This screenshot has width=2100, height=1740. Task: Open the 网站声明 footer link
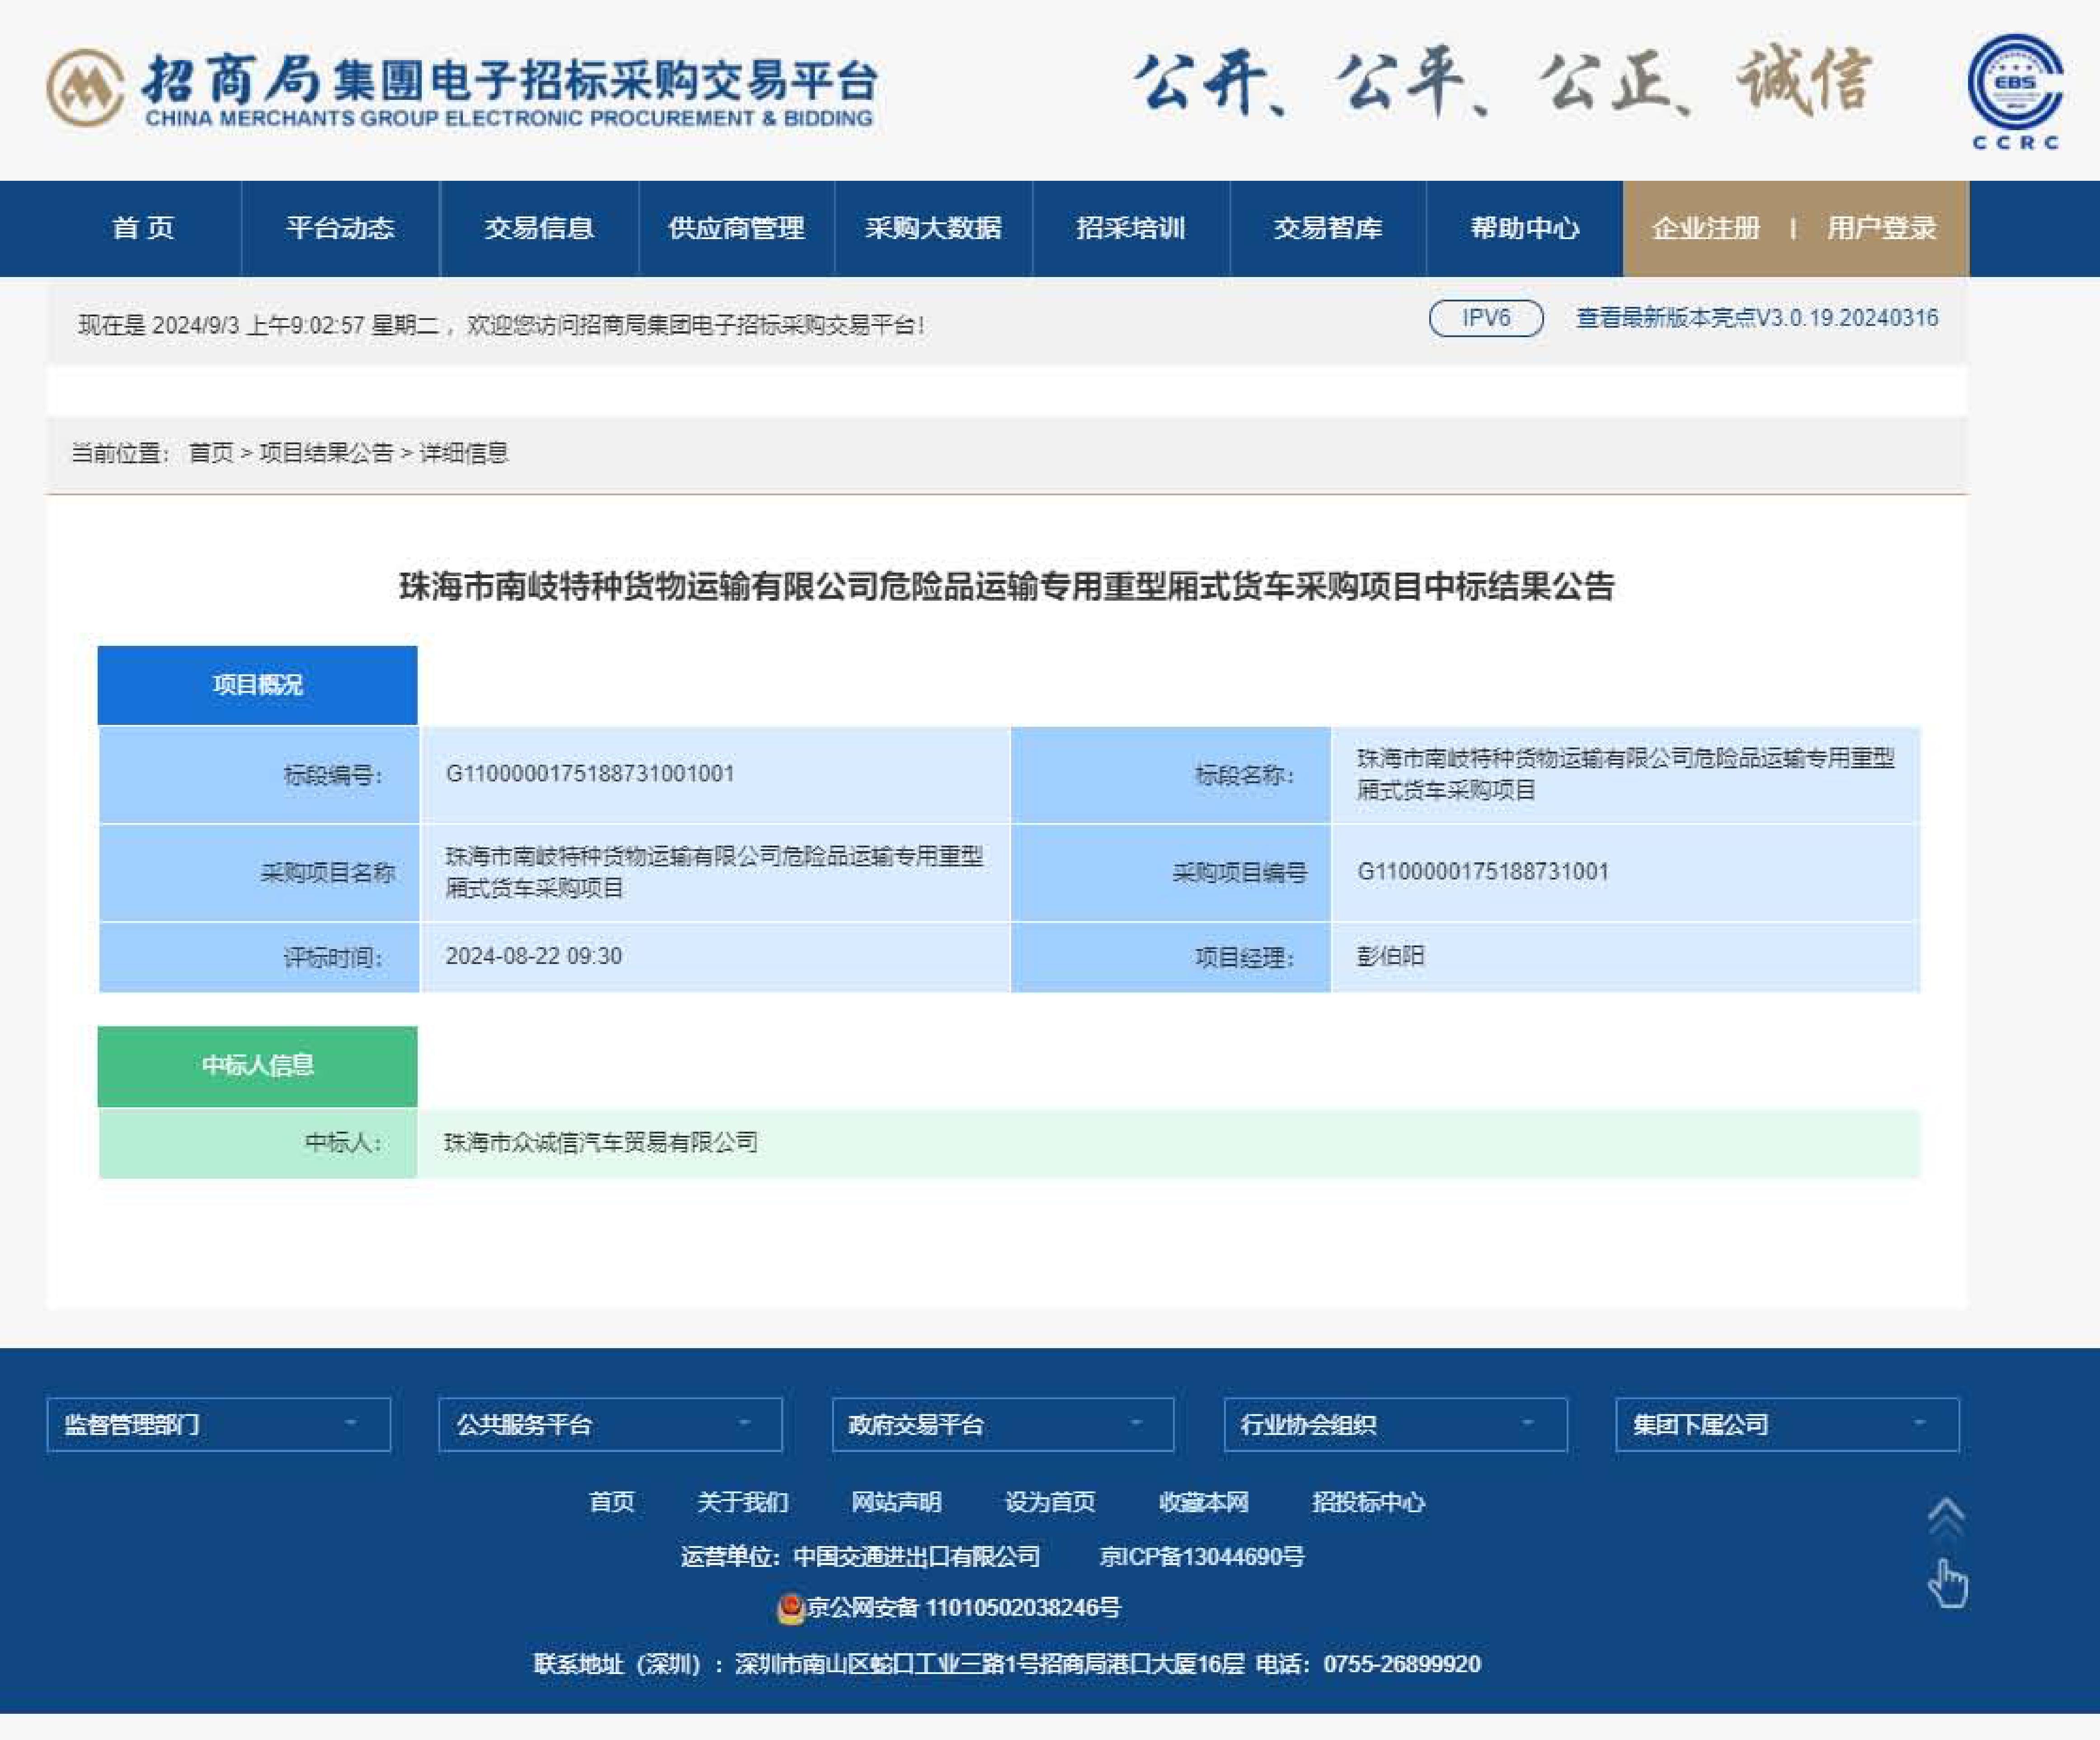(896, 1502)
